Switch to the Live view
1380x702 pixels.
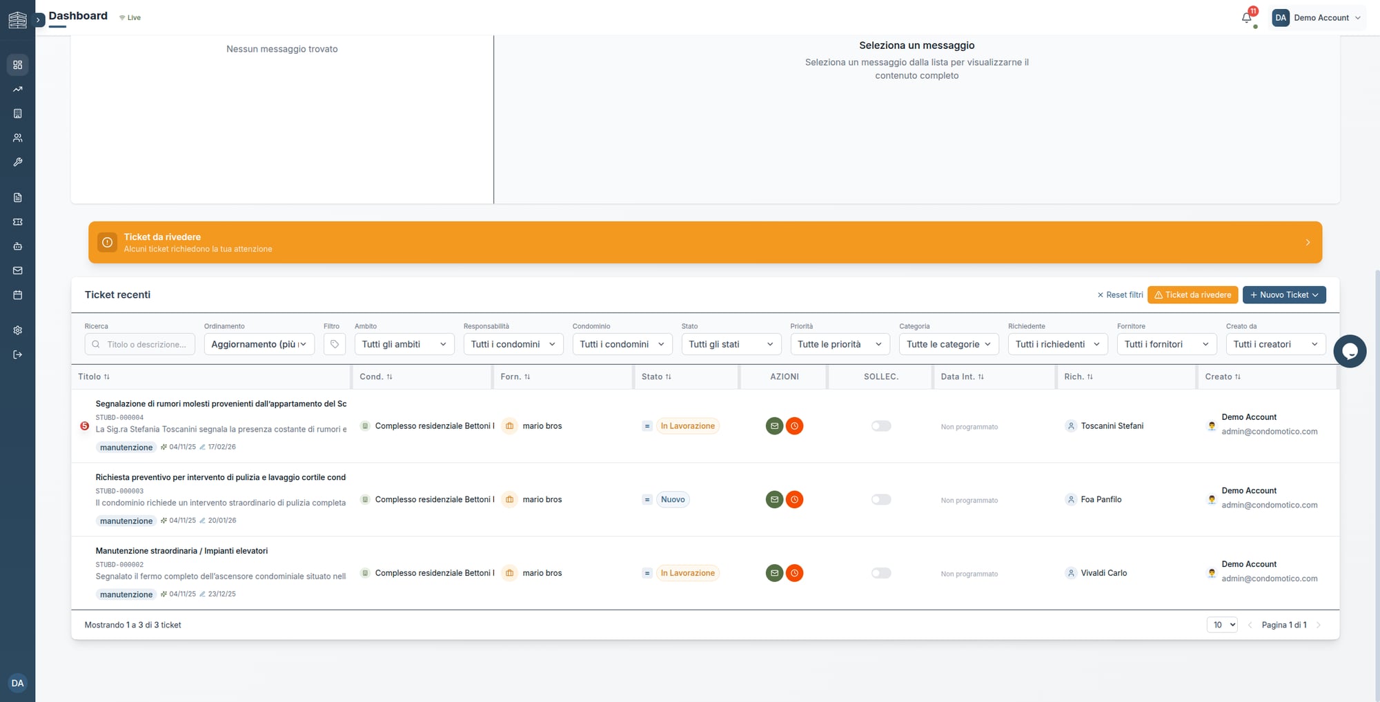[130, 17]
